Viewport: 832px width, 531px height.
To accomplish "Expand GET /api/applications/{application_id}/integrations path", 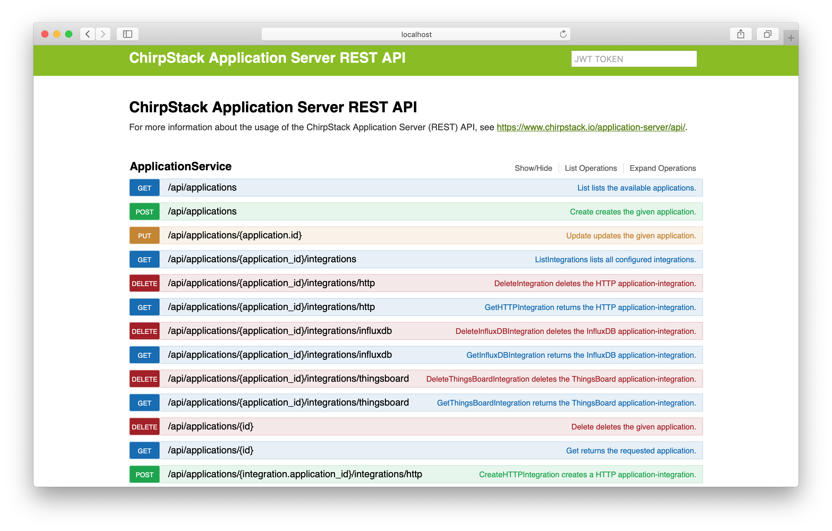I will (x=262, y=259).
